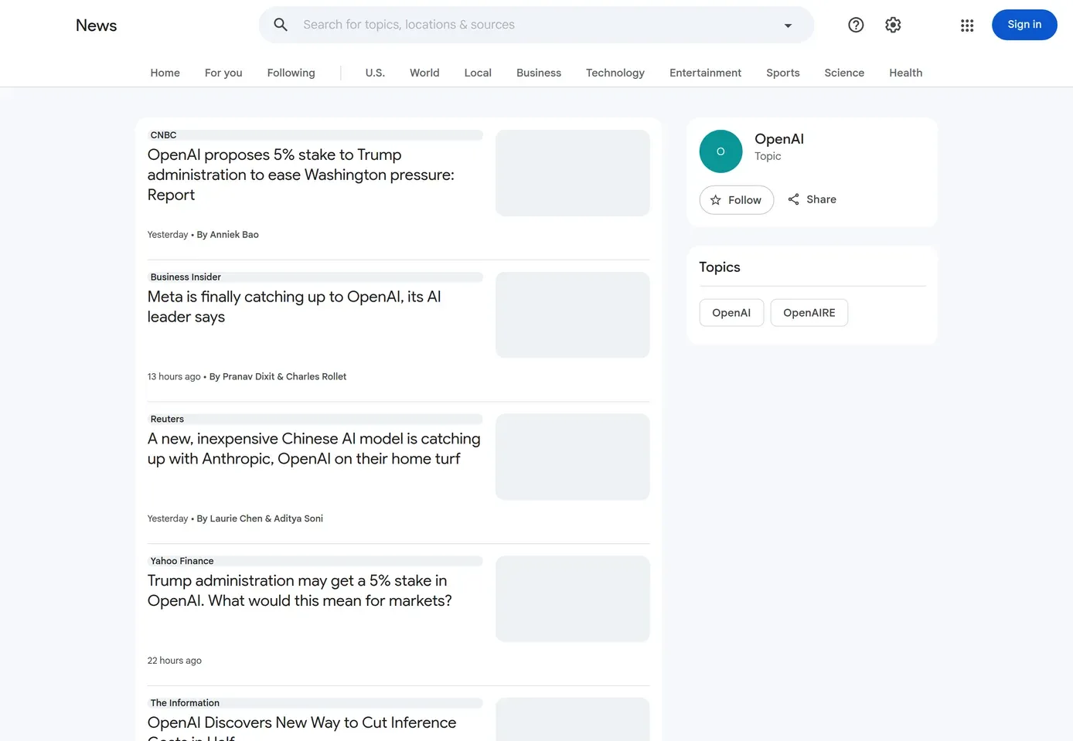1073x741 pixels.
Task: Open the Following tab
Action: 291,73
